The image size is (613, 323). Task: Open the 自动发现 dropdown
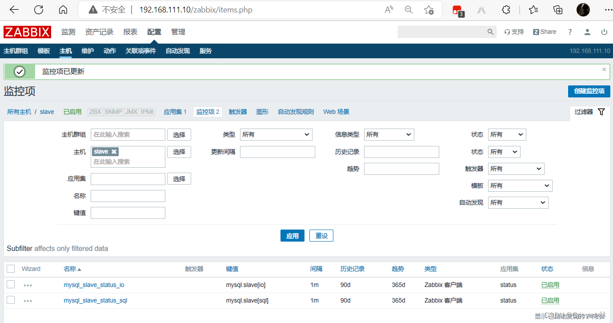[518, 202]
